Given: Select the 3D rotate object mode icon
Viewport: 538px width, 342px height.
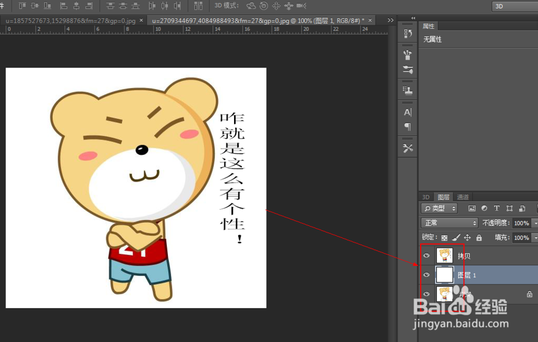Looking at the screenshot, I should (x=251, y=6).
